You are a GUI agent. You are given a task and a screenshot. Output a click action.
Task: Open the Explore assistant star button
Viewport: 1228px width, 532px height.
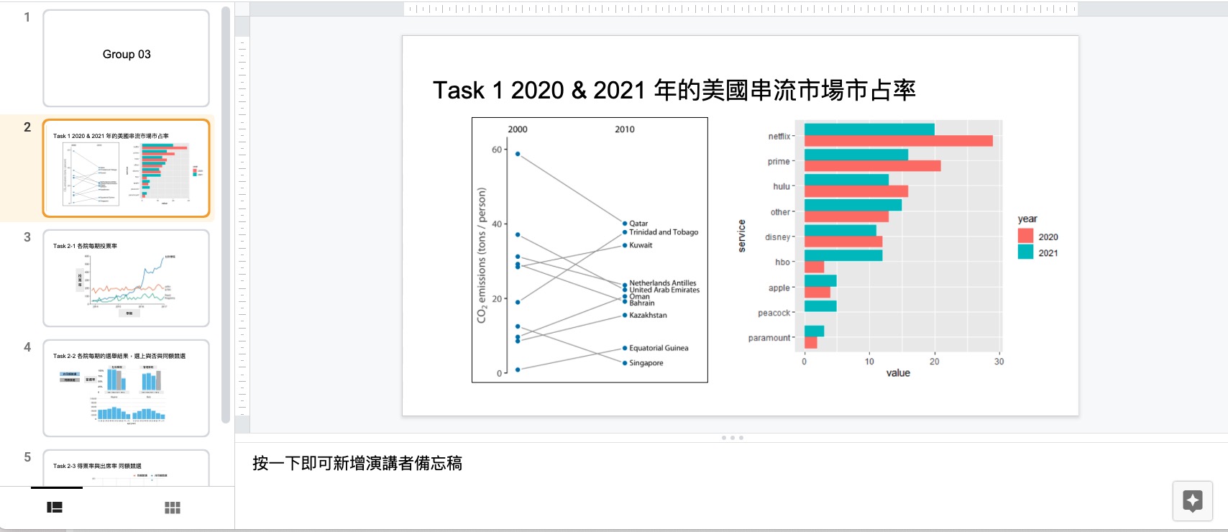(1192, 500)
